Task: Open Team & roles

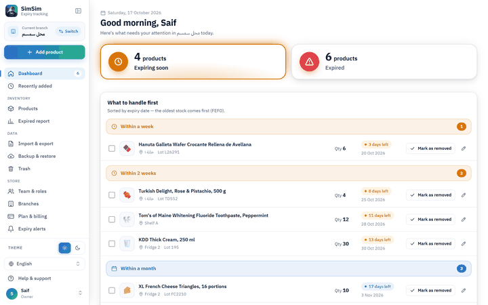Action: 45,191
